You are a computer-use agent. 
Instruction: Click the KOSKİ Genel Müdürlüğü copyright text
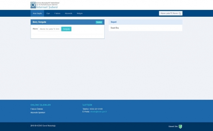click(x=43, y=126)
